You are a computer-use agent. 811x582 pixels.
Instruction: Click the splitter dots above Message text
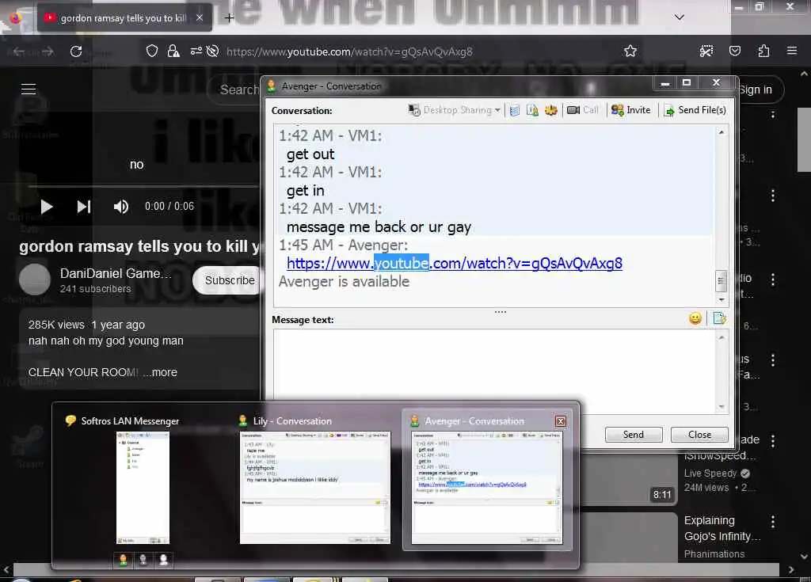click(x=501, y=312)
